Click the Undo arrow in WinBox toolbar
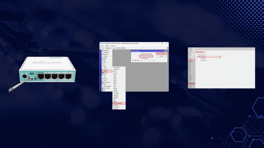The image size is (264, 148). [x=101, y=48]
